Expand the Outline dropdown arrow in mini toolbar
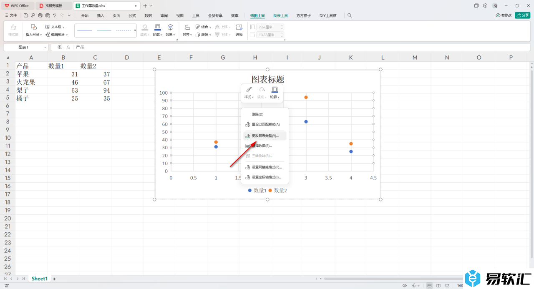Screen dimensions: 534x289 click(278, 97)
